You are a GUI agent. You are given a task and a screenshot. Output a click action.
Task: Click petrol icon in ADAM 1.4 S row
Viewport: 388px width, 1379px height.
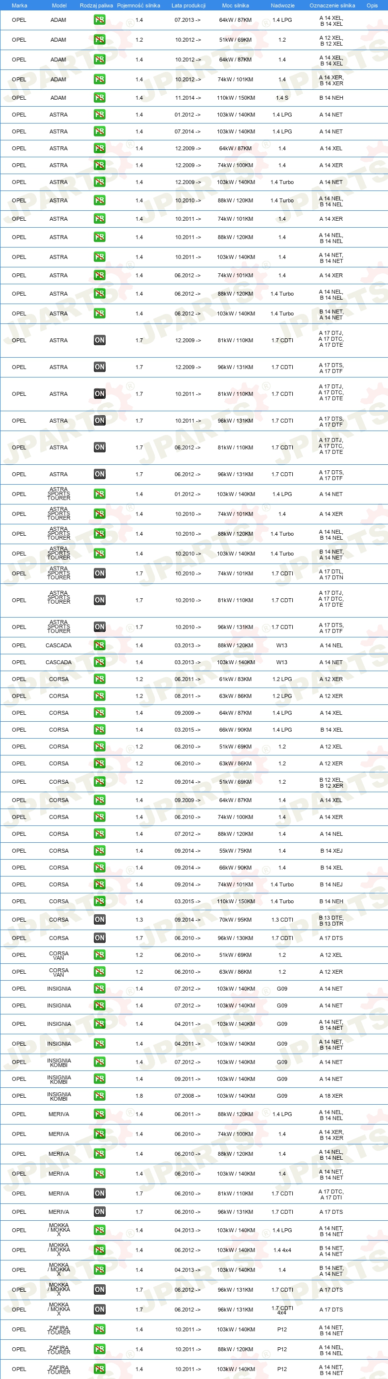100,97
